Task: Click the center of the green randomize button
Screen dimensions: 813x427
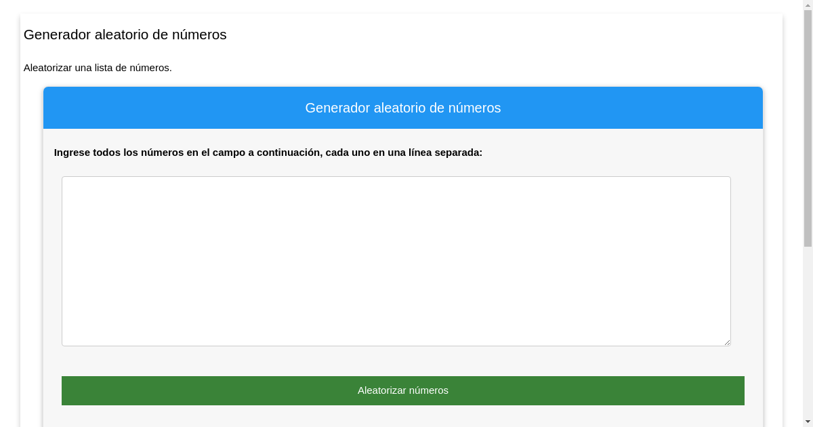Action: [403, 390]
